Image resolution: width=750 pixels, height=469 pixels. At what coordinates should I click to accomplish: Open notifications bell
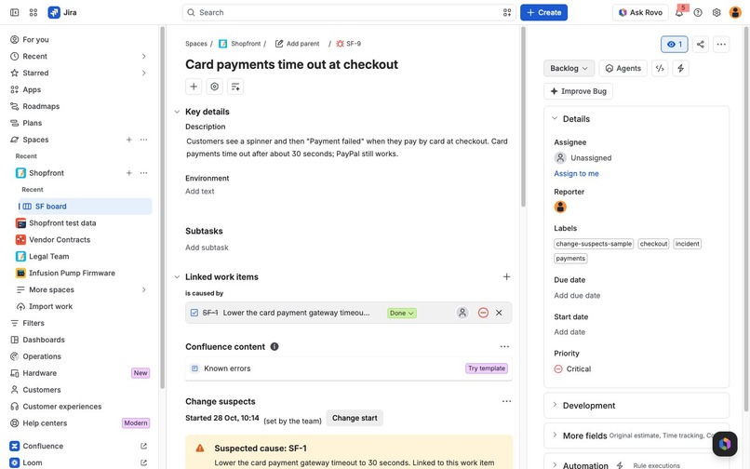point(679,12)
